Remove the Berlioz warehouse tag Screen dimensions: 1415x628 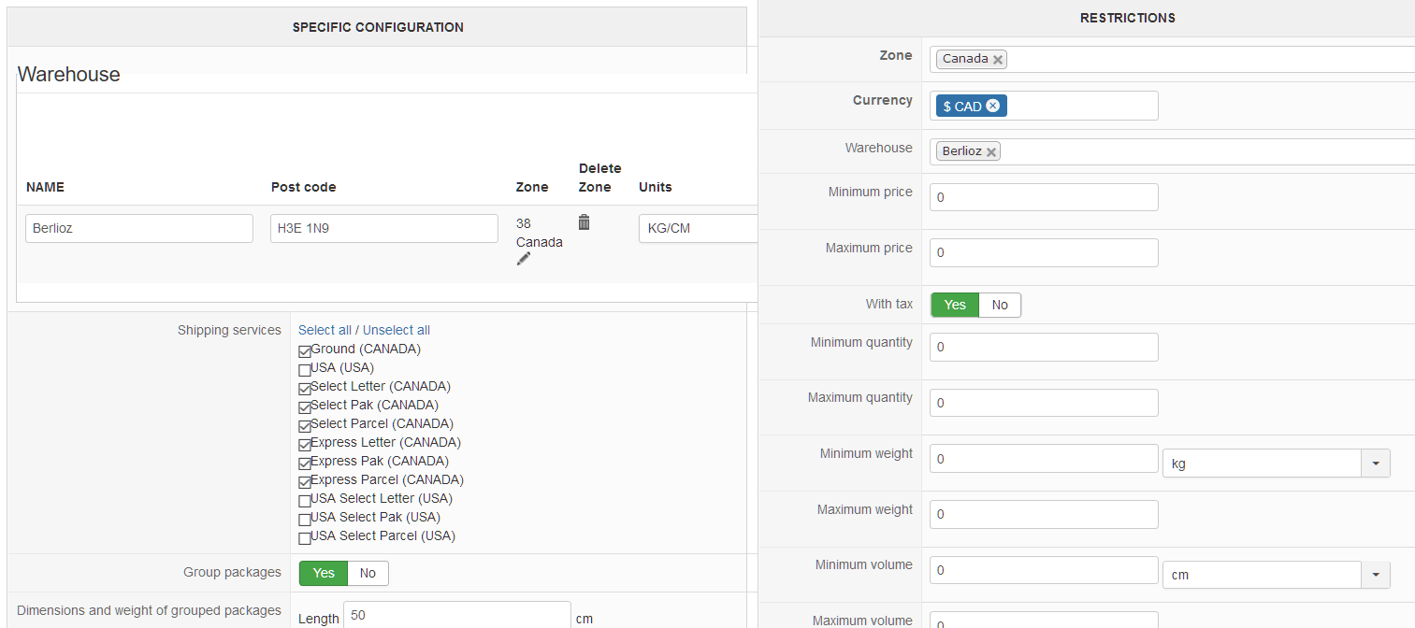[991, 151]
